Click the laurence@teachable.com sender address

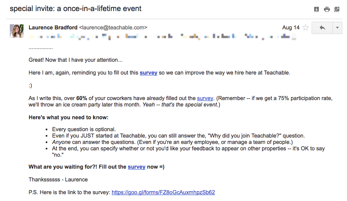coord(113,28)
